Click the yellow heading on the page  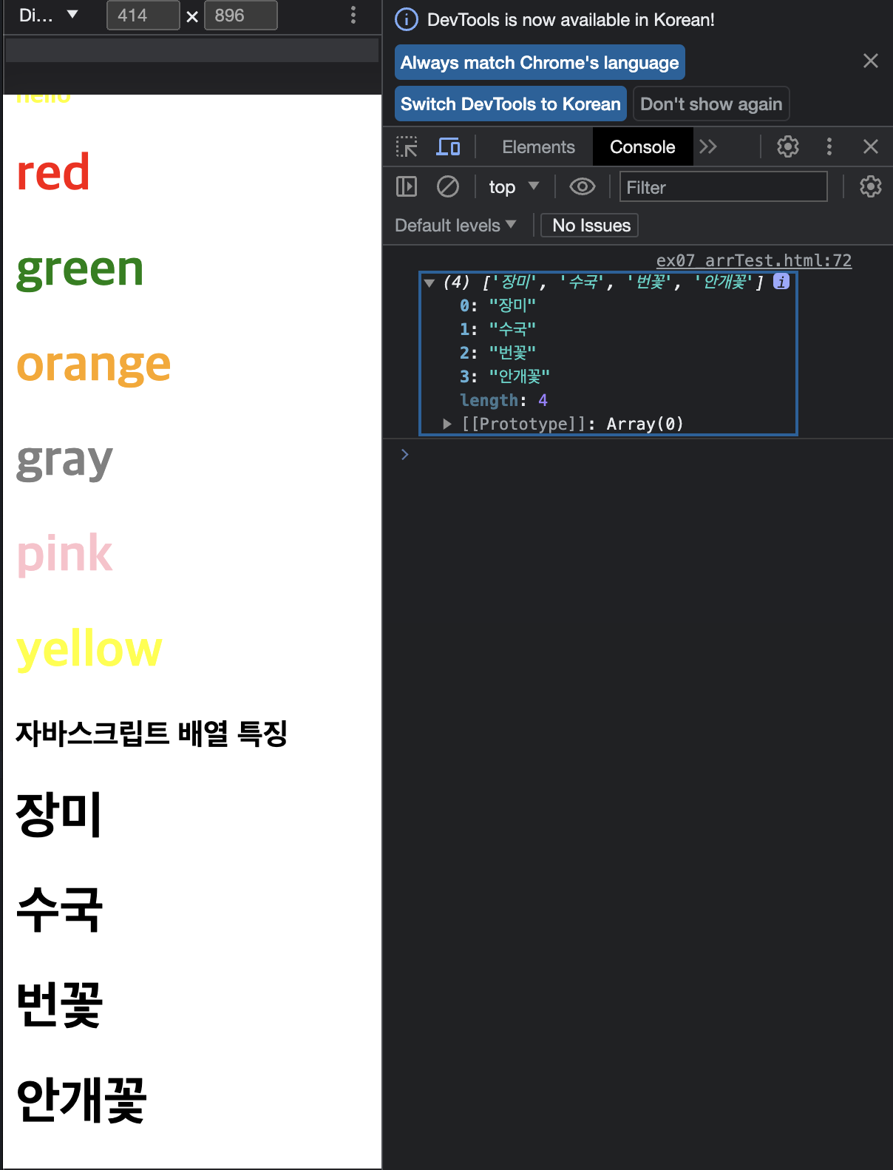point(89,649)
